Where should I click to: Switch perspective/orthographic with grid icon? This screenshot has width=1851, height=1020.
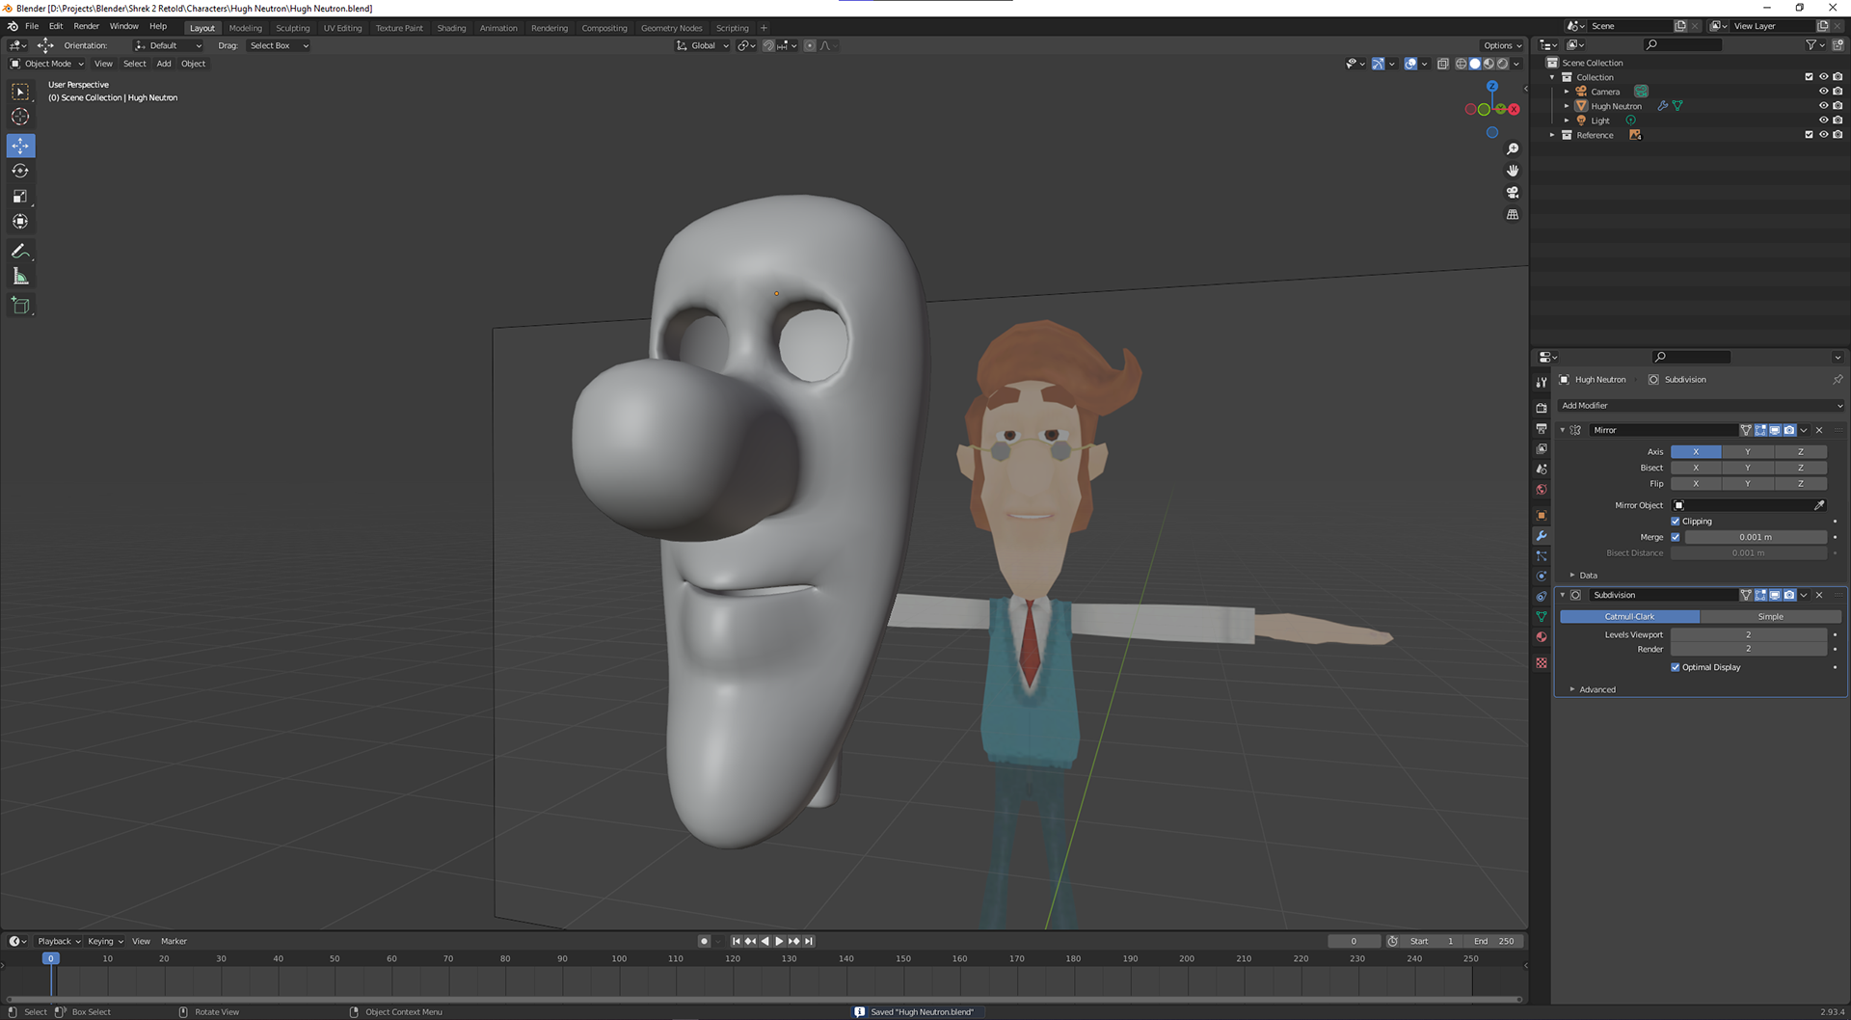[1513, 214]
